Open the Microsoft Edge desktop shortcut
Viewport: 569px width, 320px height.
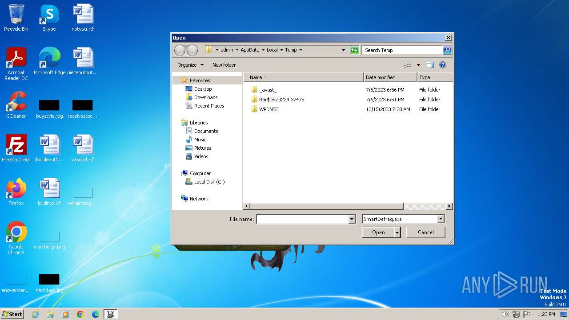pyautogui.click(x=49, y=62)
